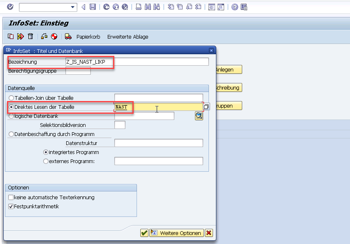The height and width of the screenshot is (244, 350).
Task: Select the externes Programm radio option
Action: pos(46,161)
